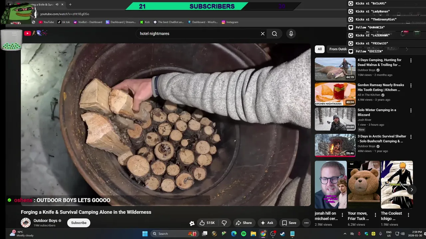
Task: Start voice search with microphone
Action: [x=291, y=34]
